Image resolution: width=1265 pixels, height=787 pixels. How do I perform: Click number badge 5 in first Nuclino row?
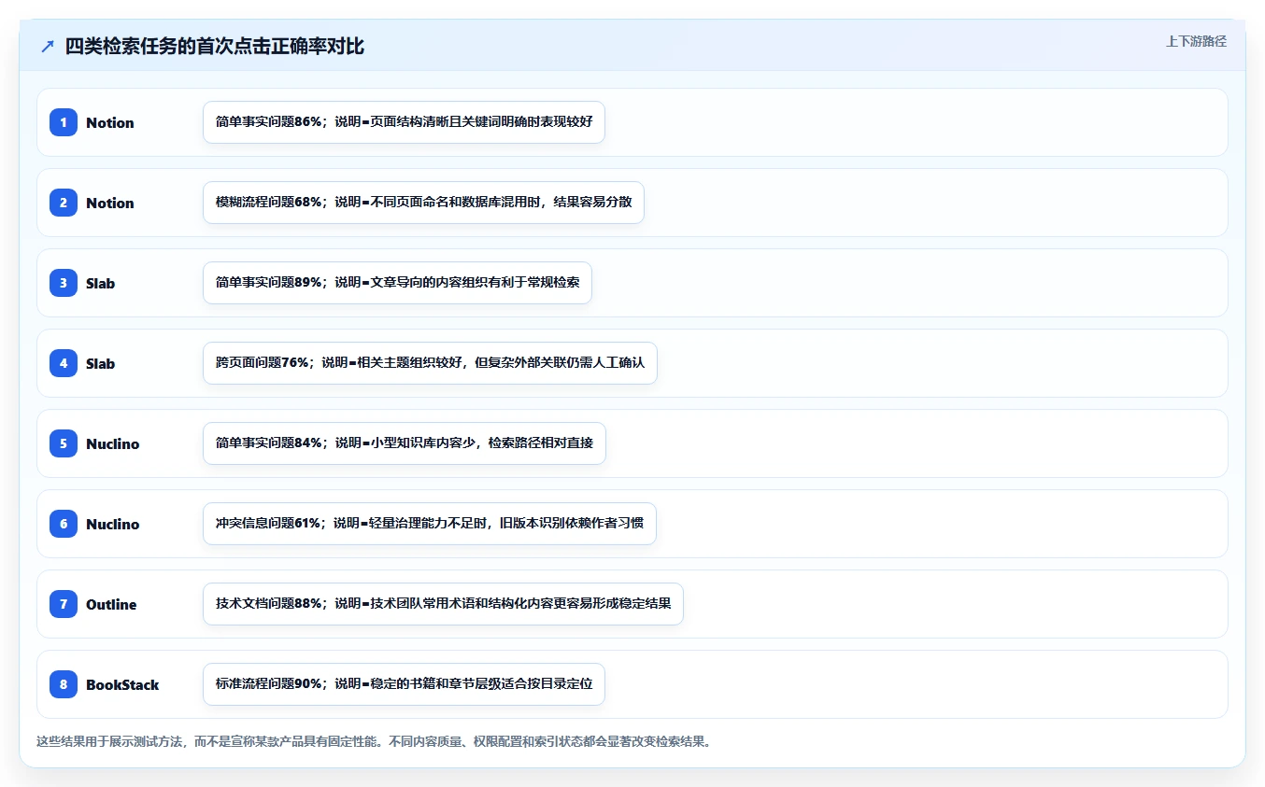pyautogui.click(x=64, y=443)
